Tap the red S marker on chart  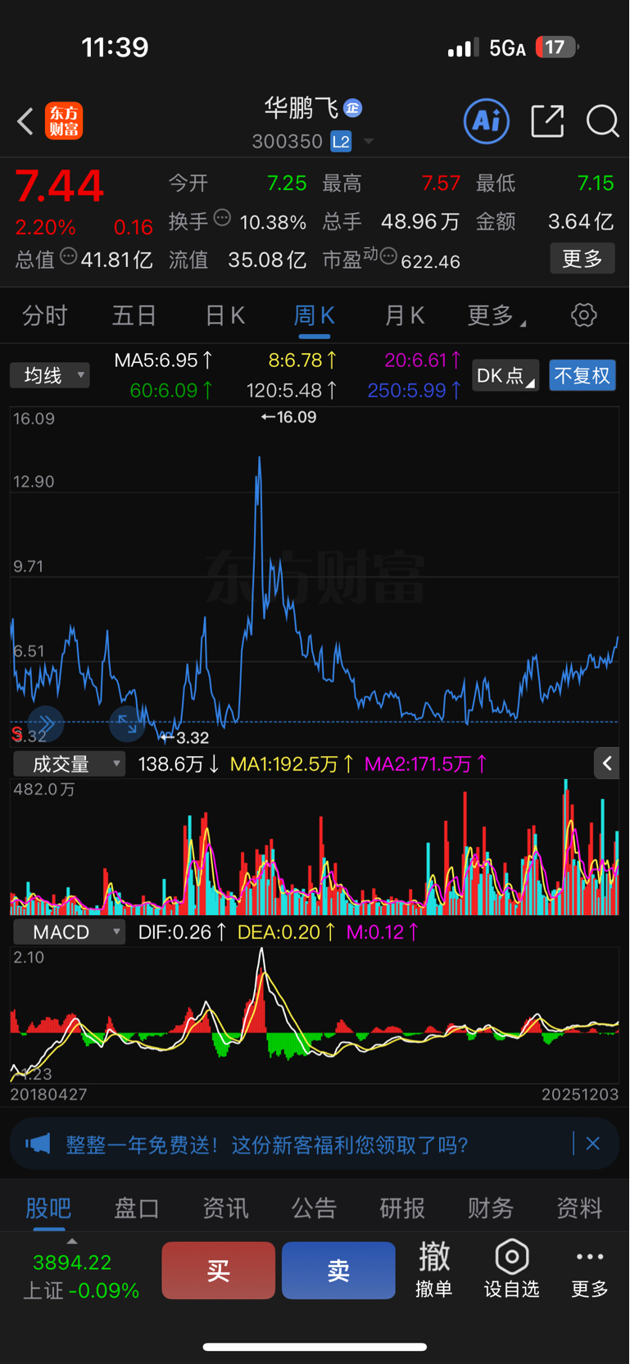[16, 734]
